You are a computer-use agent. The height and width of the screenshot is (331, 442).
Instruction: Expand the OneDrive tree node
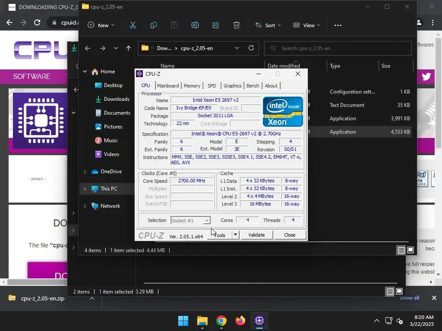pos(85,172)
